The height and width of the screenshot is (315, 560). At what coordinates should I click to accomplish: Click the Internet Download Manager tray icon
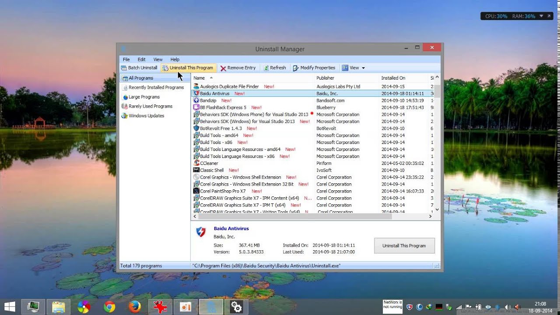(x=429, y=307)
